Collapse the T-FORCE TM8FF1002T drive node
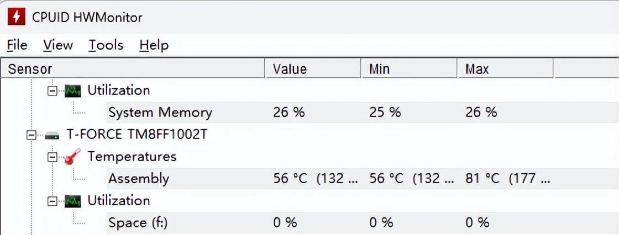619x235 pixels. tap(32, 135)
